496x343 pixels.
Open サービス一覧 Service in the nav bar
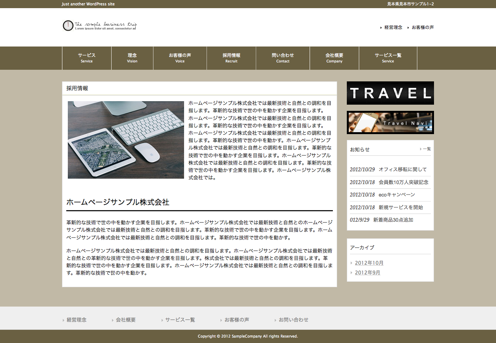388,58
